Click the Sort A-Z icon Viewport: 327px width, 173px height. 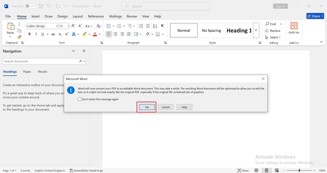point(155,26)
